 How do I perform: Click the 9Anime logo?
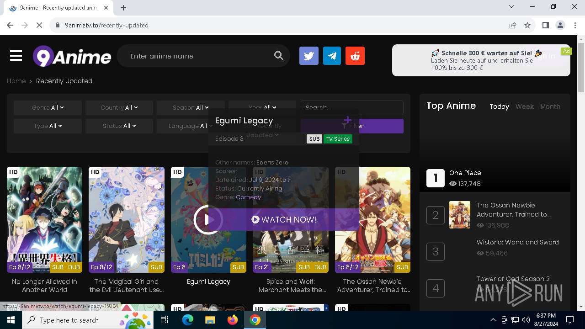pyautogui.click(x=72, y=56)
